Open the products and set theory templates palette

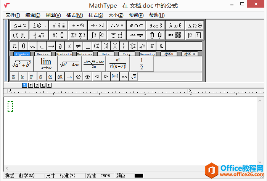point(156,35)
